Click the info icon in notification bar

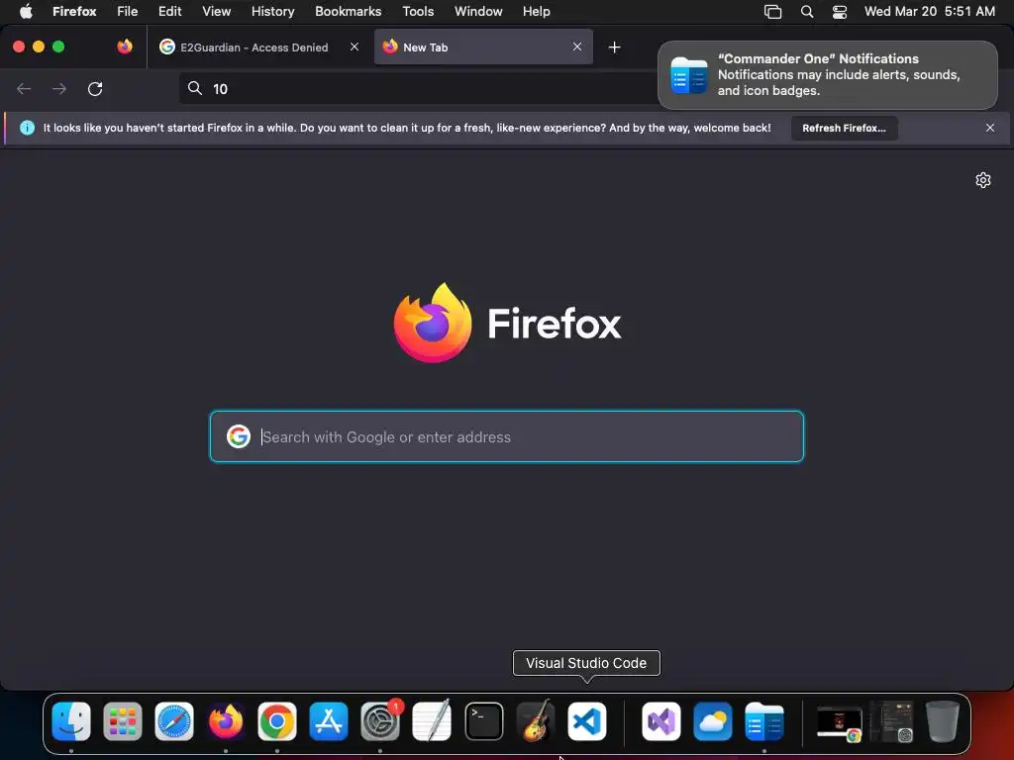pos(27,128)
